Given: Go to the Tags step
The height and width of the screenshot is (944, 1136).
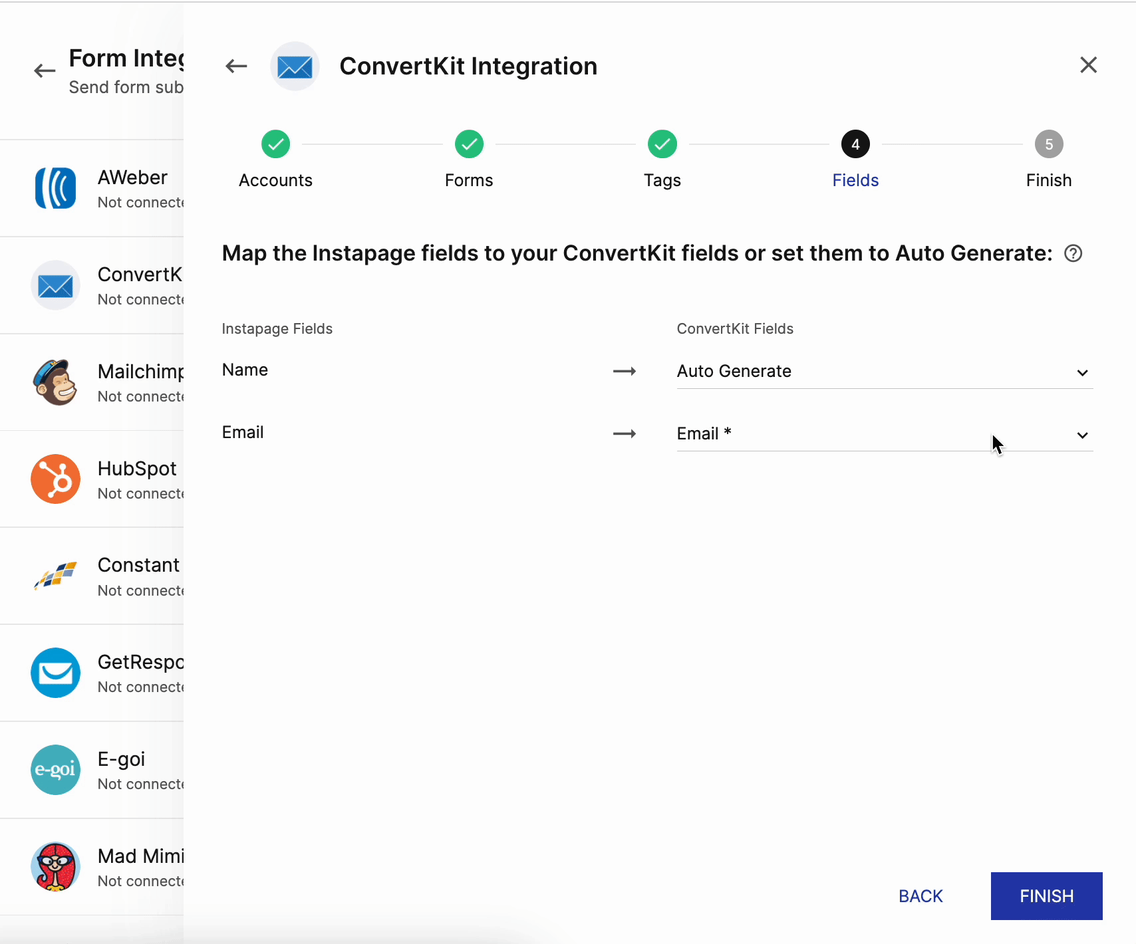Looking at the screenshot, I should [662, 144].
